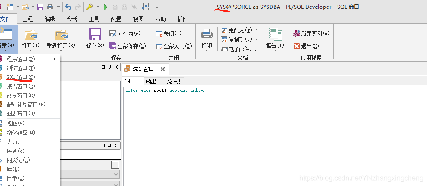Image resolution: width=427 pixels, height=186 pixels.
Task: Choose SQL 窗口(S) from the New menu
Action: (x=30, y=77)
